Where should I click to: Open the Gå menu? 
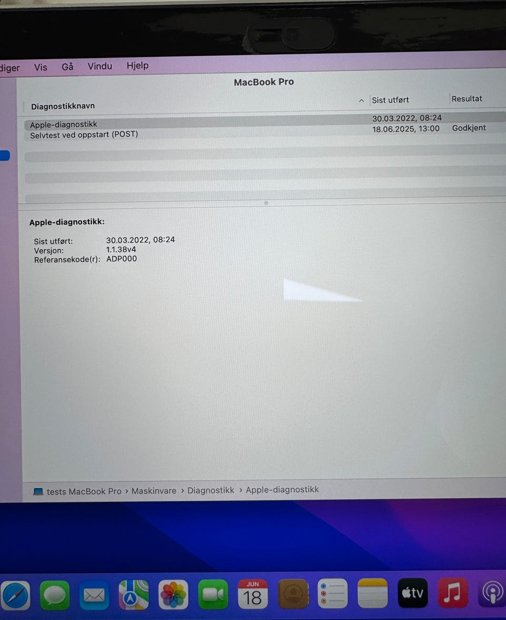click(67, 66)
